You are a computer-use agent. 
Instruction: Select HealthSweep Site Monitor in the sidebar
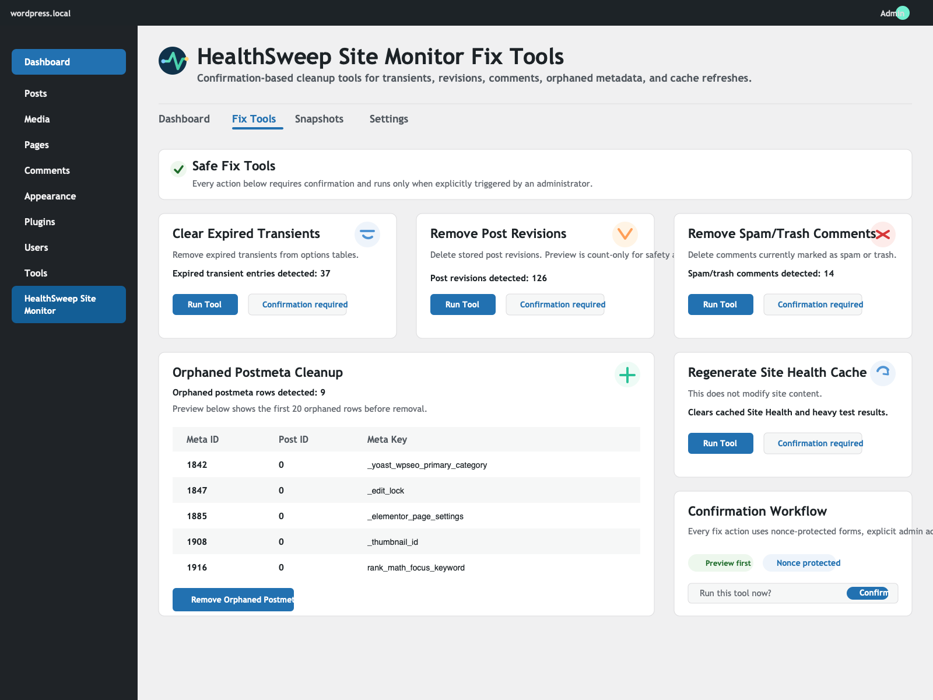68,304
